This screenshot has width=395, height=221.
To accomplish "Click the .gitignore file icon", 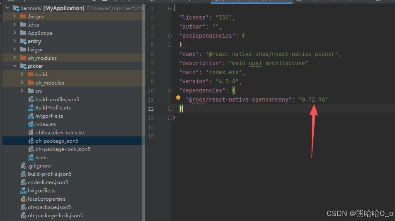I will click(x=24, y=166).
